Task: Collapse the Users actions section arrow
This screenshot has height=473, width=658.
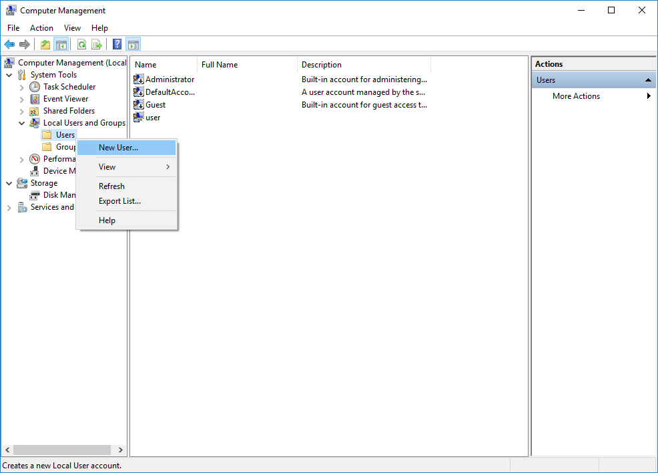Action: (649, 80)
